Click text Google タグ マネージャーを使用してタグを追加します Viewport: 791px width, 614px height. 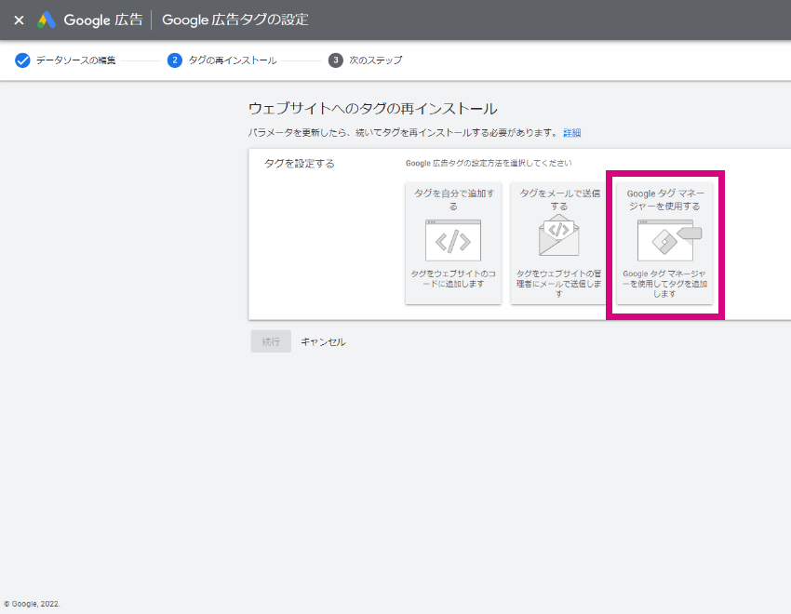[664, 284]
